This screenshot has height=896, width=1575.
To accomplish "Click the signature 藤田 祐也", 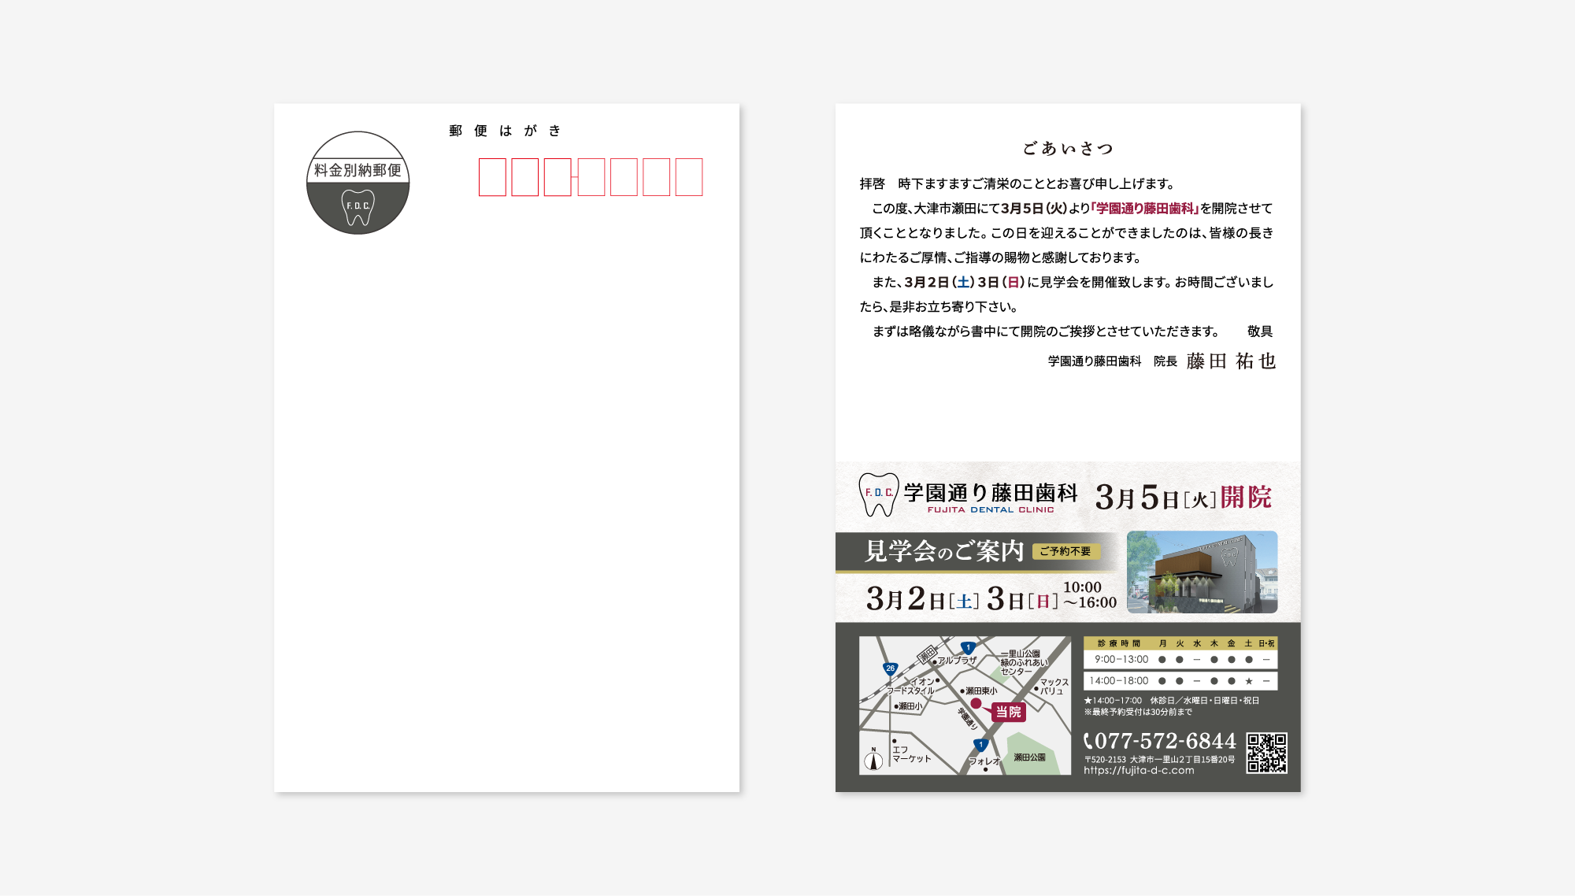I will (1231, 361).
